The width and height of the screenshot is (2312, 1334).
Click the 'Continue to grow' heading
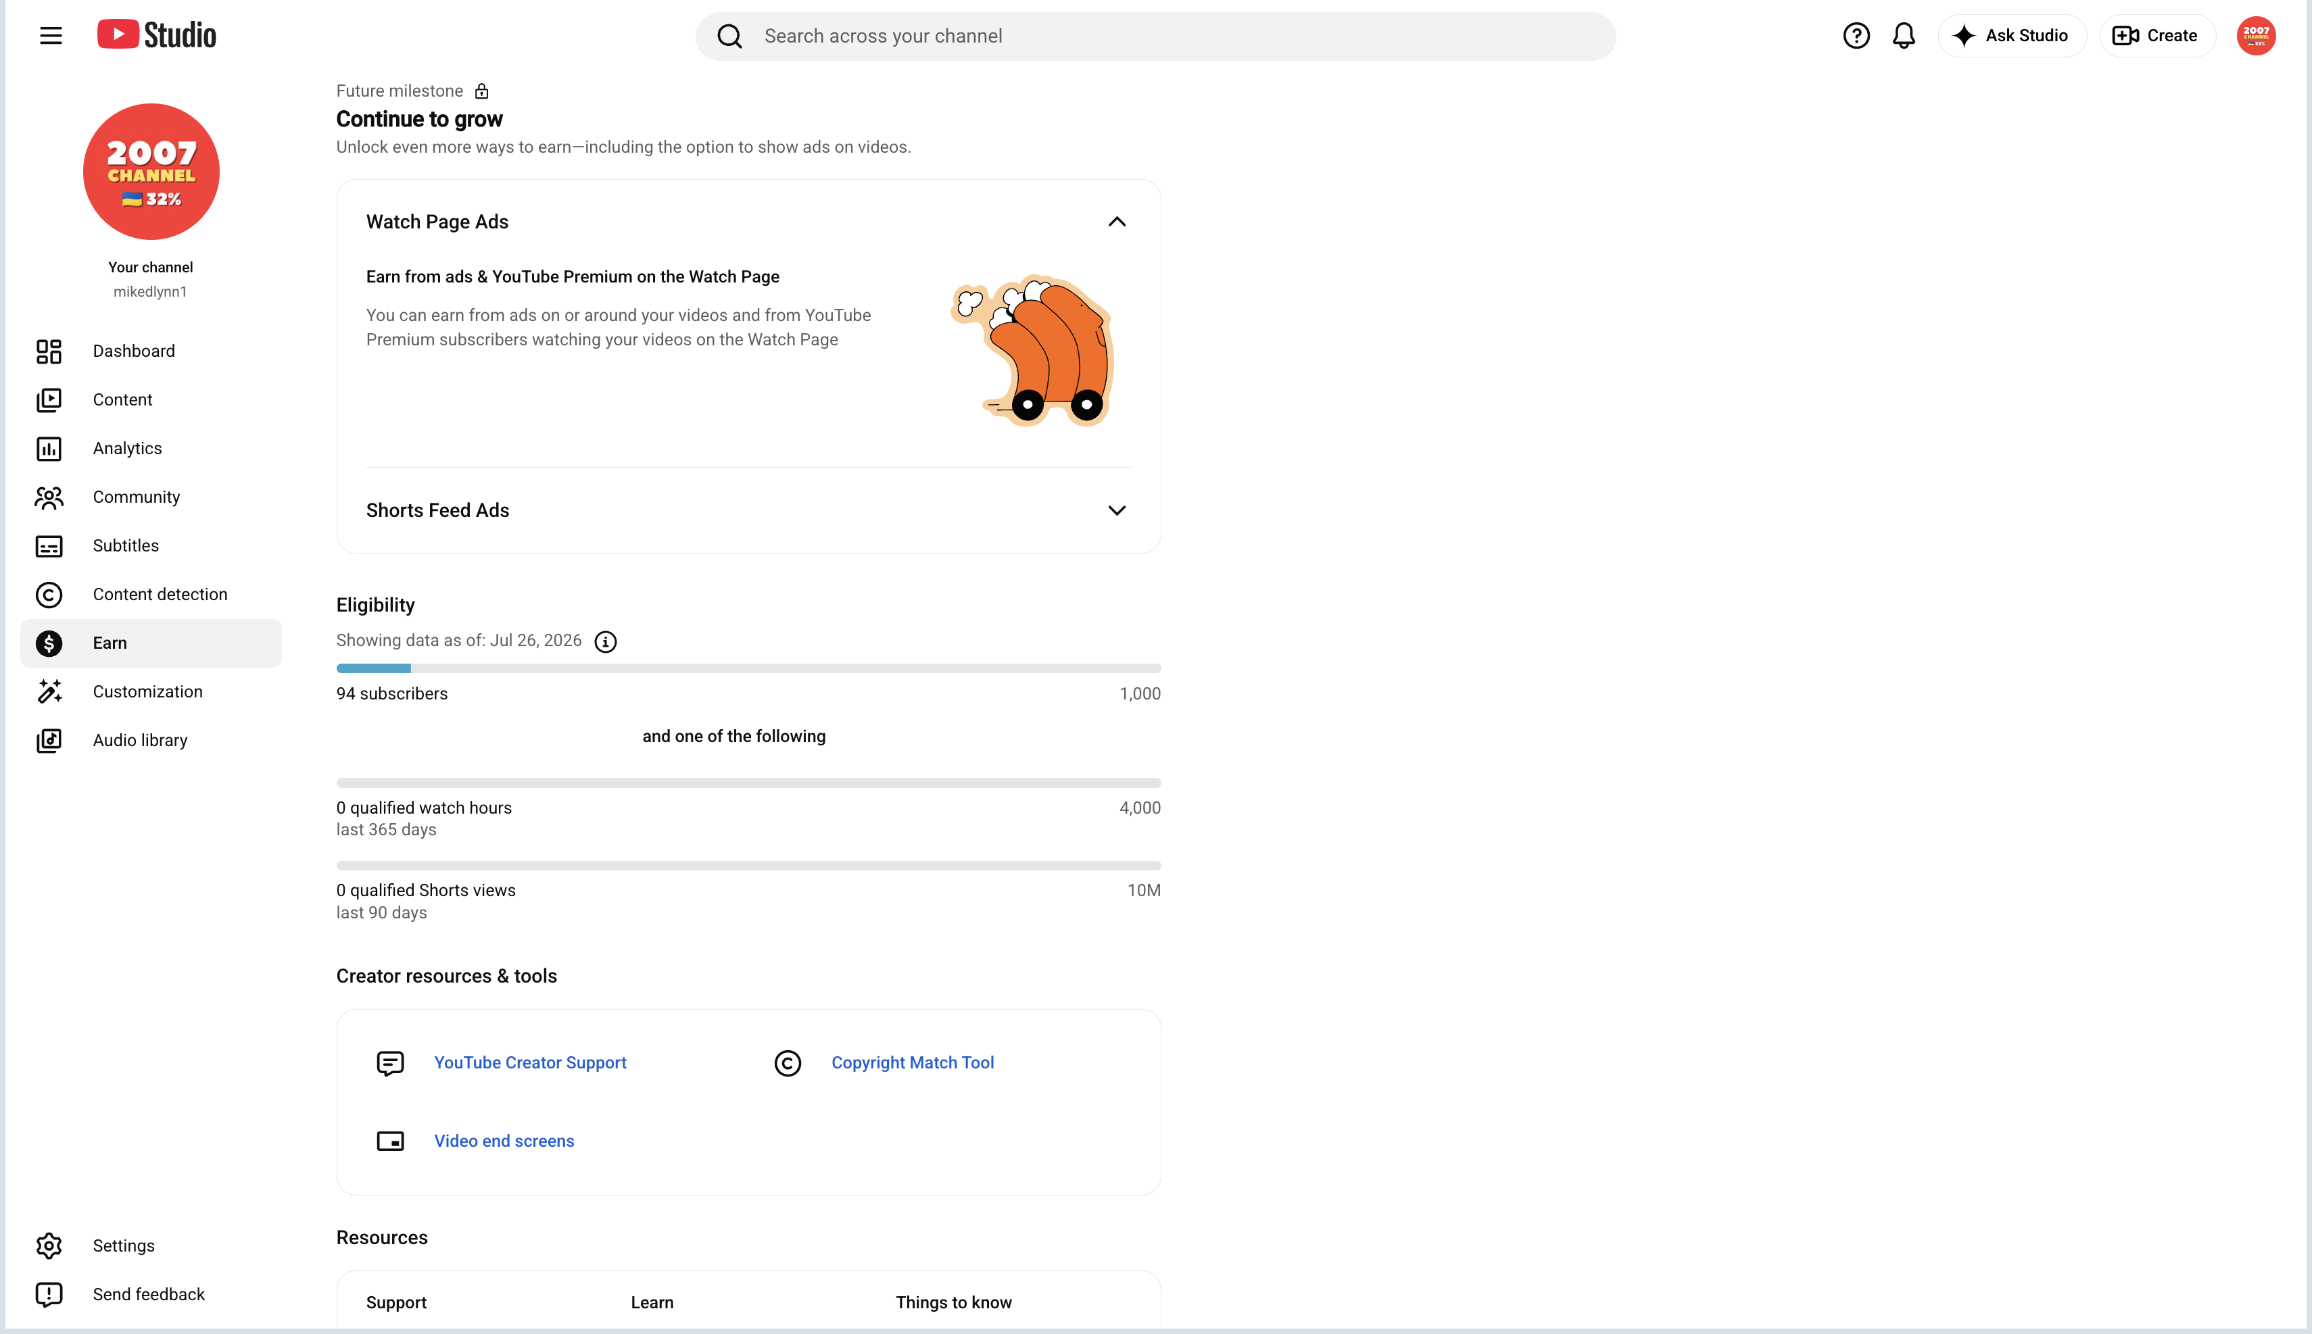coord(420,119)
